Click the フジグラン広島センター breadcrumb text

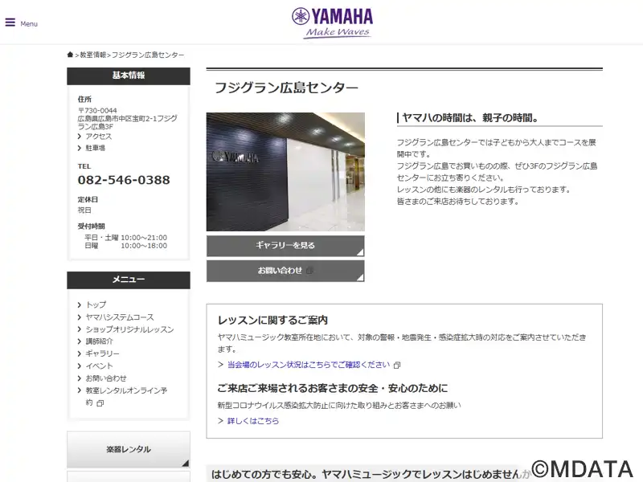click(148, 55)
